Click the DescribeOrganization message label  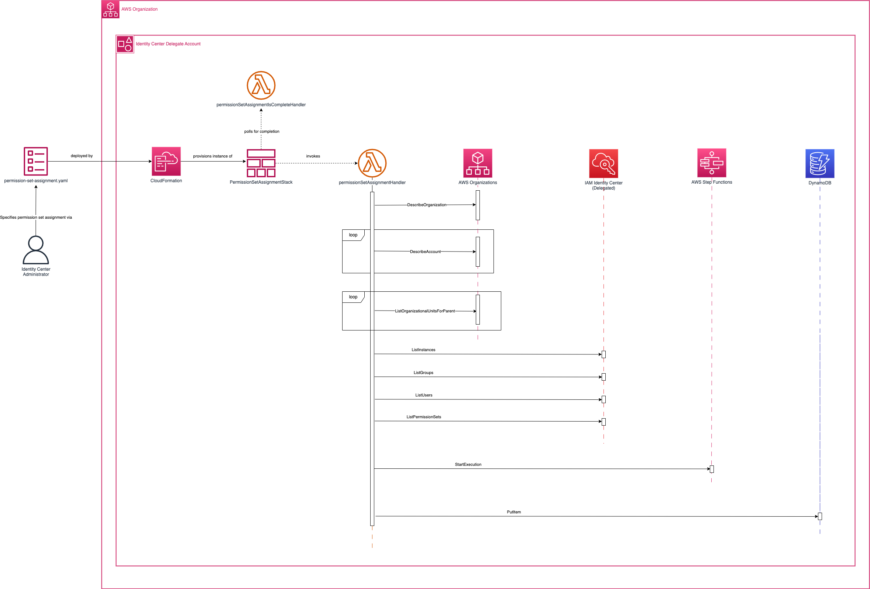click(x=426, y=205)
